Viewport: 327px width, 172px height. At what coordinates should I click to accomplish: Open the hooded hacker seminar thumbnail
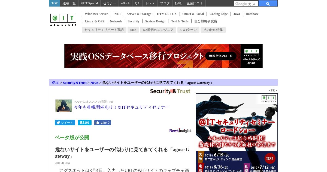click(x=64, y=106)
